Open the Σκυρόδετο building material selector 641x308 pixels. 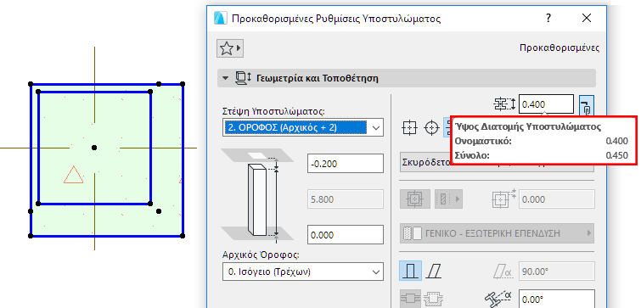[425, 162]
